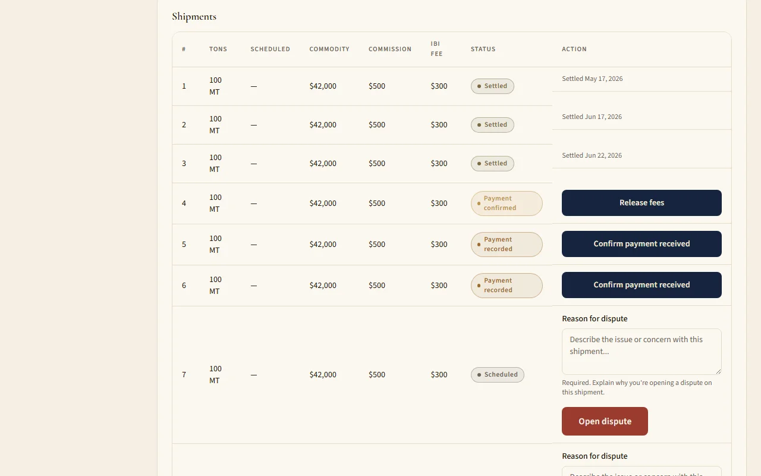Viewport: 761px width, 476px height.
Task: Click the $300 IBI fee in row 7
Action: point(439,375)
